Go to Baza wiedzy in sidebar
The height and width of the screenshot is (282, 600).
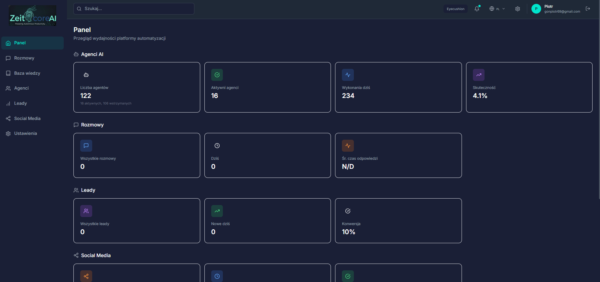[x=32, y=73]
